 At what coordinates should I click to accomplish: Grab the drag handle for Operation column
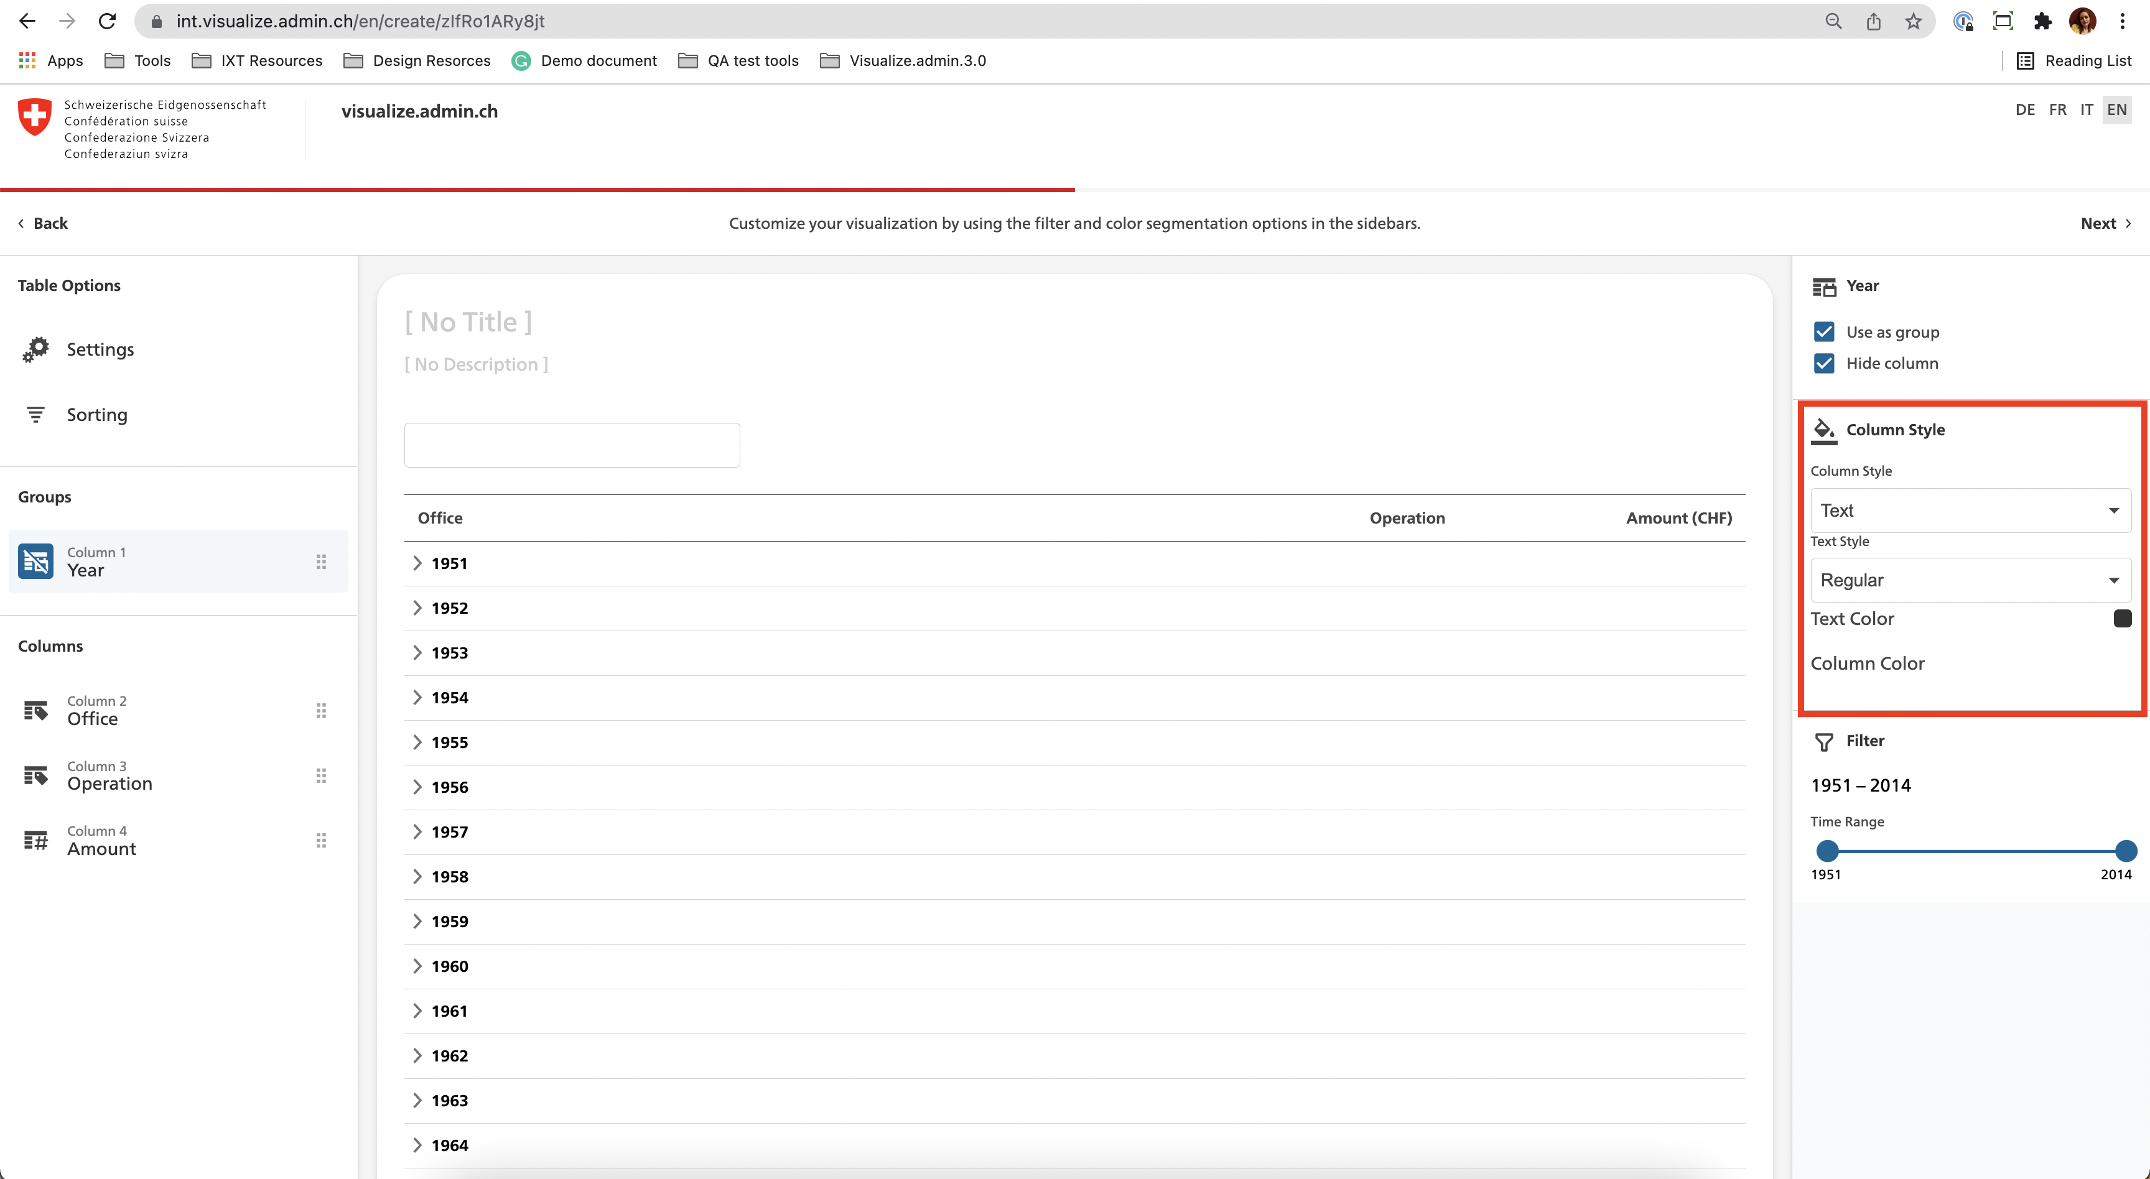[x=322, y=775]
